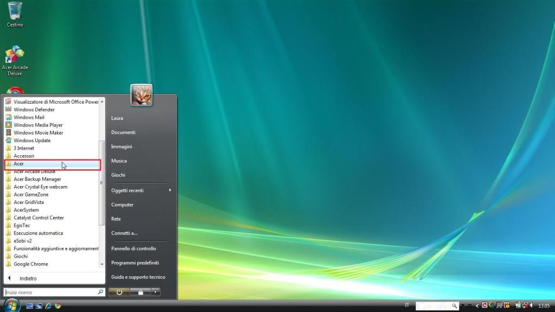555x312 pixels.
Task: Click the program list scroll up arrow
Action: click(x=102, y=101)
